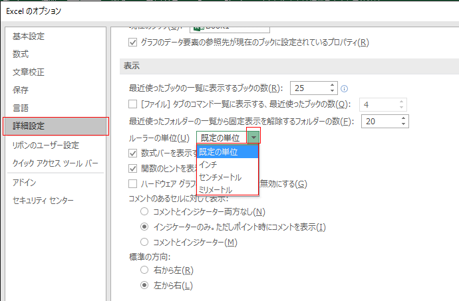Choose ミリメートル from the unit list
The height and width of the screenshot is (301, 459).
228,190
